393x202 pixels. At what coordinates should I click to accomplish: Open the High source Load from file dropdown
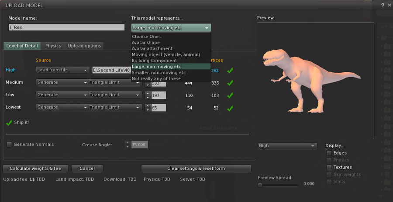(62, 70)
